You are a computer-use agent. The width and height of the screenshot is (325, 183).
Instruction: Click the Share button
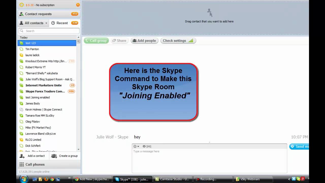click(x=119, y=41)
